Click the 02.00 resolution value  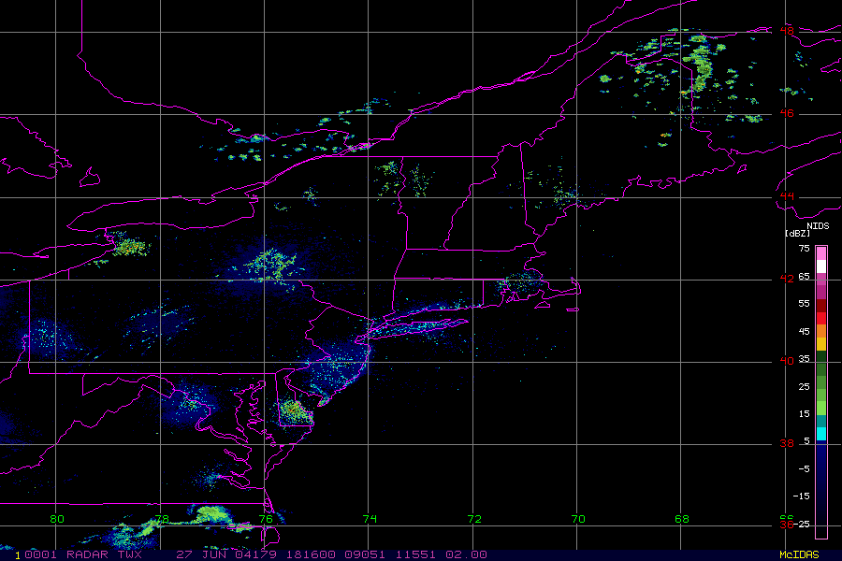[x=466, y=554]
